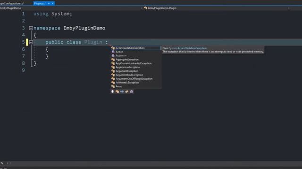Place cursor after 'using System;'

click(72, 14)
